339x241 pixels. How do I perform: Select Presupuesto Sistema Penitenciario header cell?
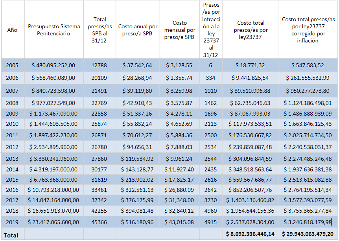[54, 30]
